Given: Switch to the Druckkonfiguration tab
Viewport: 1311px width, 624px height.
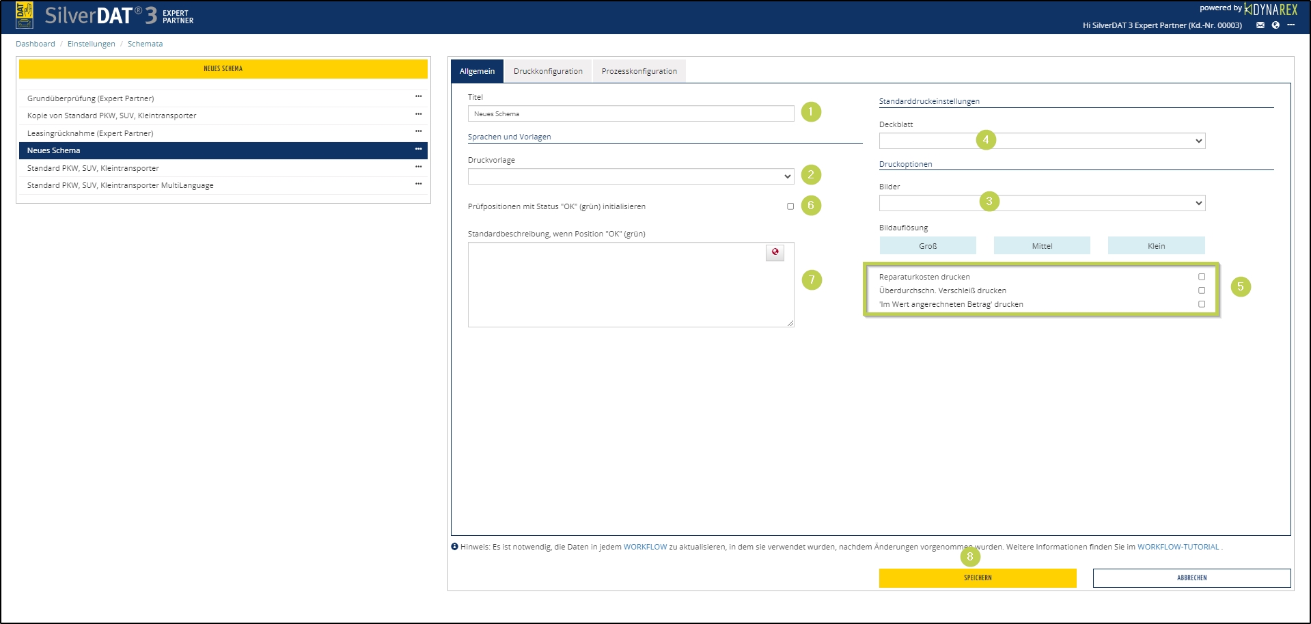Looking at the screenshot, I should tap(548, 71).
